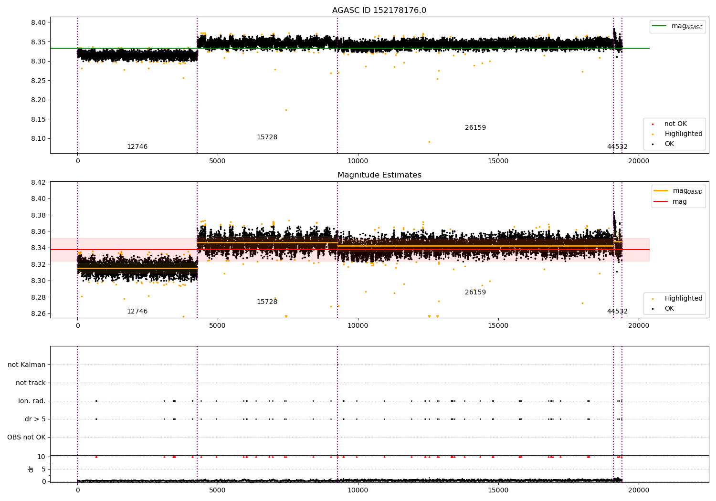This screenshot has width=716, height=501.
Task: Click the Magnitude Estimates subplot title
Action: point(379,175)
